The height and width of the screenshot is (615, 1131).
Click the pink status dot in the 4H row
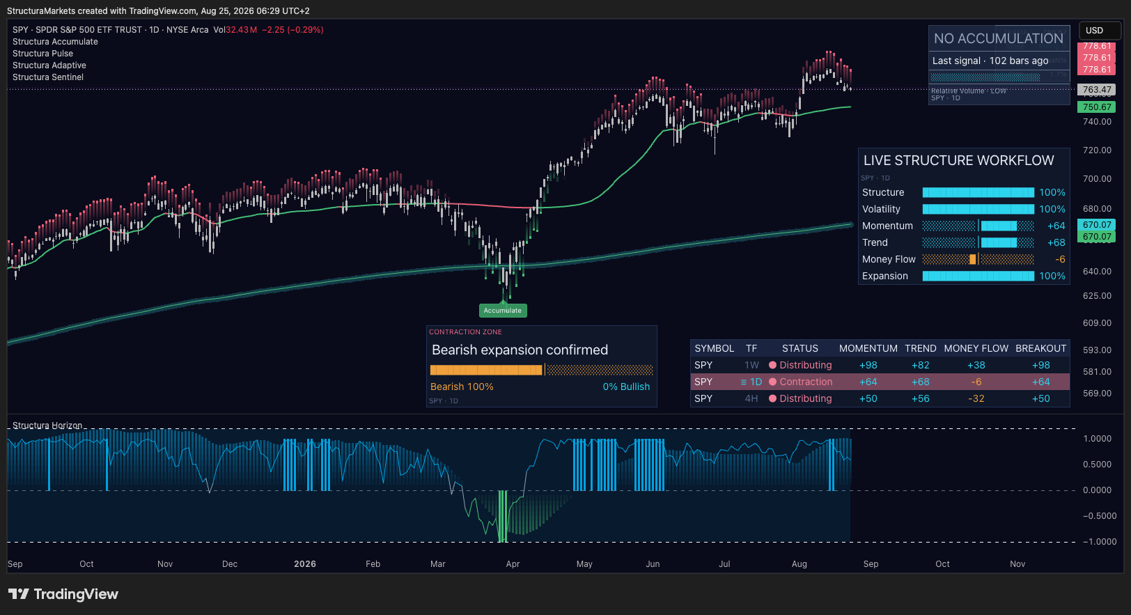coord(772,398)
